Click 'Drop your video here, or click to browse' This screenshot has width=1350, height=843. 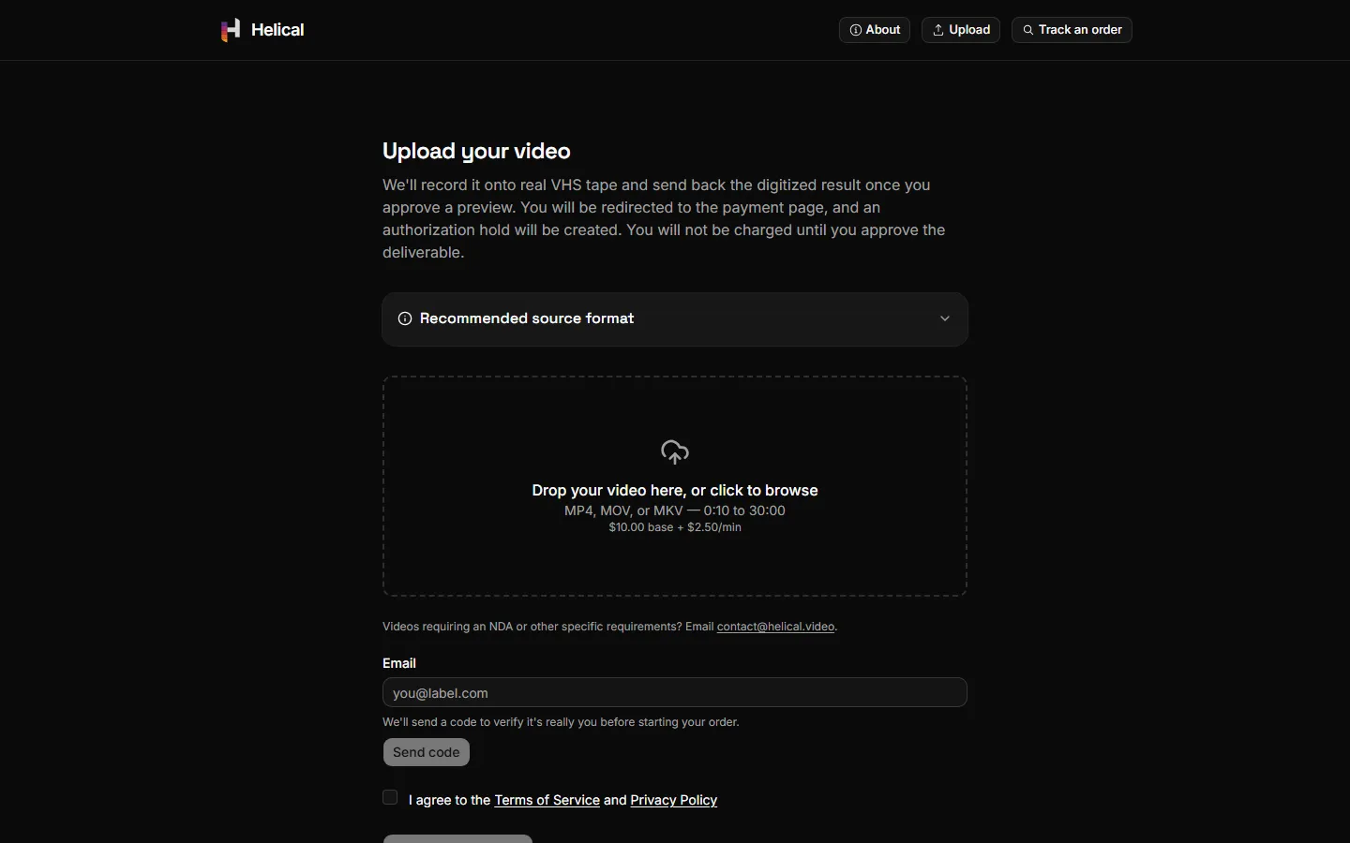pos(675,490)
